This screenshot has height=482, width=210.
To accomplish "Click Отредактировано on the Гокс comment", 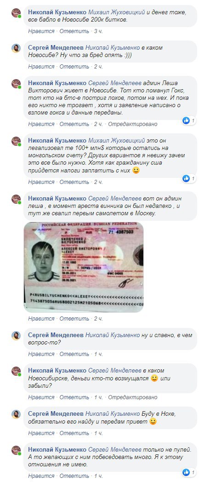I will pyautogui.click(x=133, y=124).
